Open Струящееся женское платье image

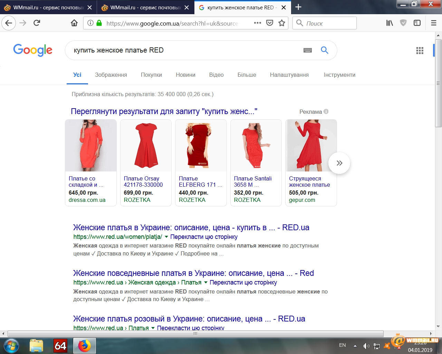311,146
